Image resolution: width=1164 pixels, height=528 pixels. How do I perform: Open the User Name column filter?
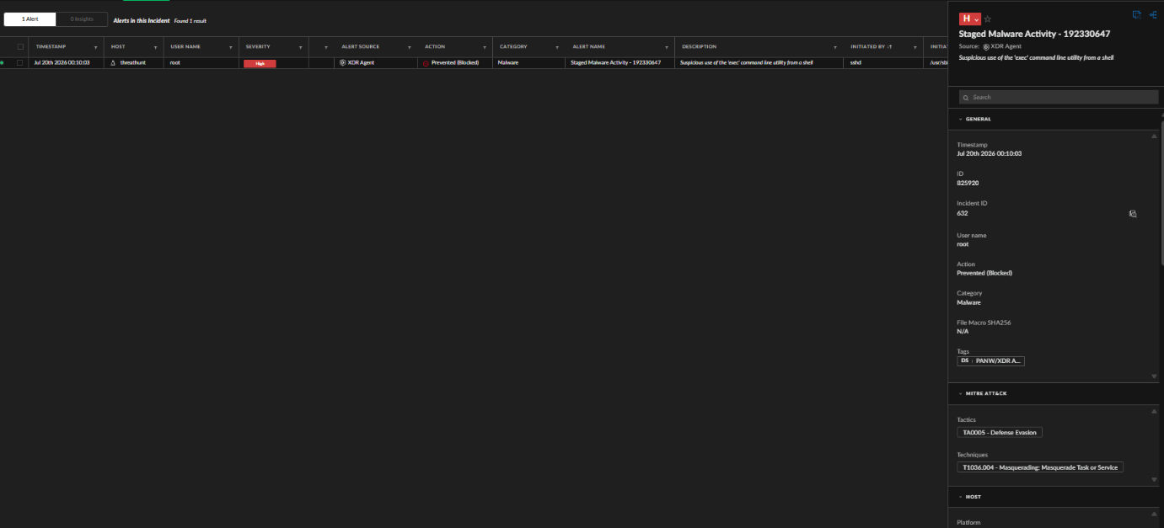click(231, 47)
